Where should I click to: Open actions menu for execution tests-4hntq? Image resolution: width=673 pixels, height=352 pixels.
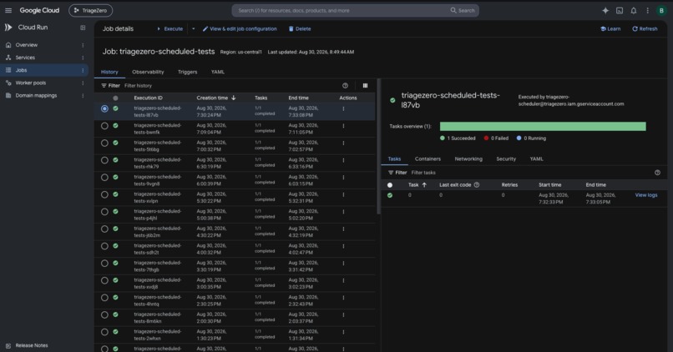(343, 298)
